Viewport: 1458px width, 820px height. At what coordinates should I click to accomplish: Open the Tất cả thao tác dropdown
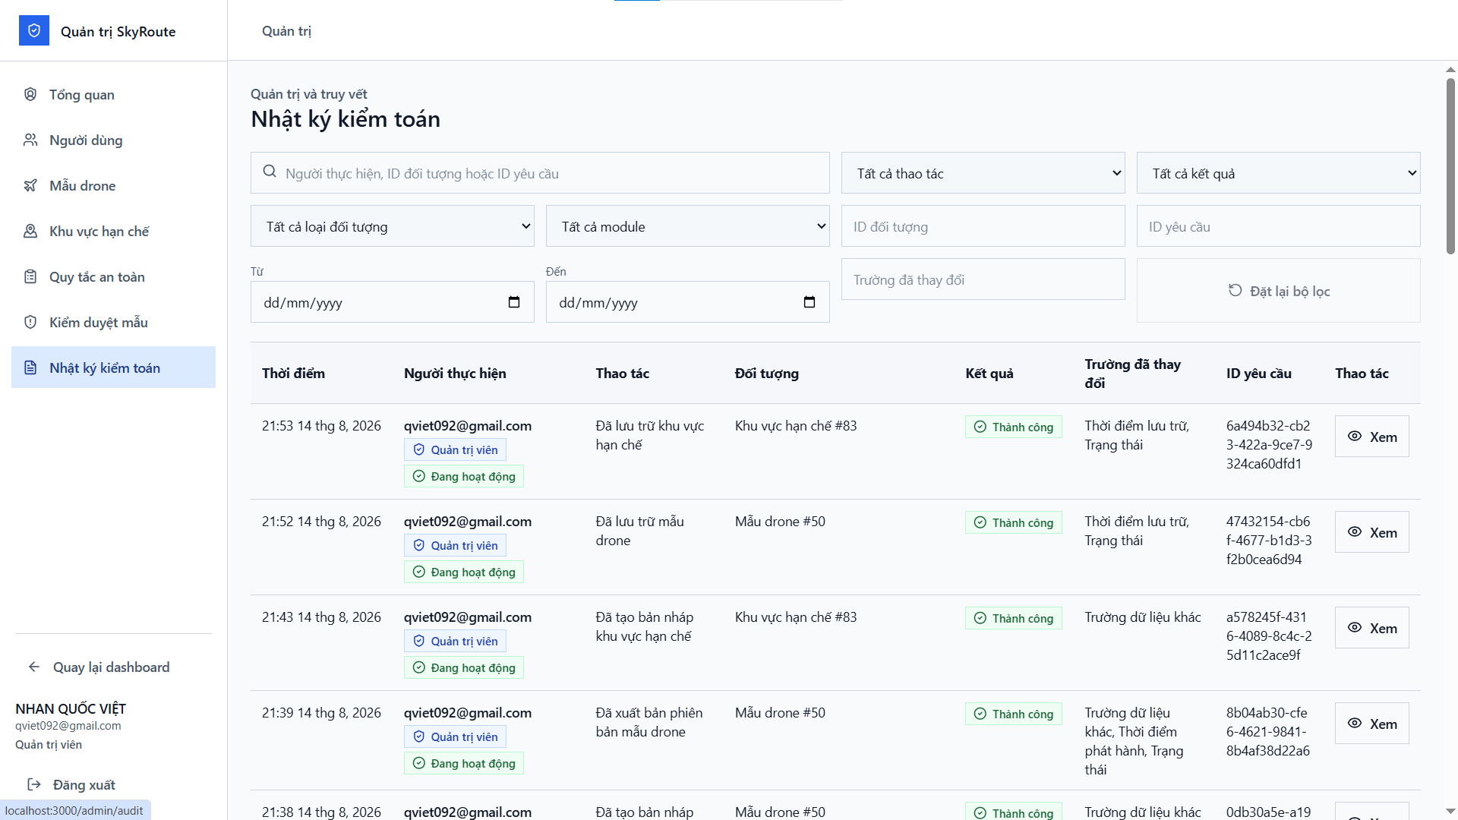pos(983,173)
